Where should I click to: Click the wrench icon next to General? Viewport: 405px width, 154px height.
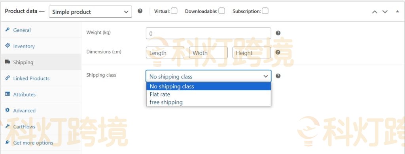tap(8, 30)
